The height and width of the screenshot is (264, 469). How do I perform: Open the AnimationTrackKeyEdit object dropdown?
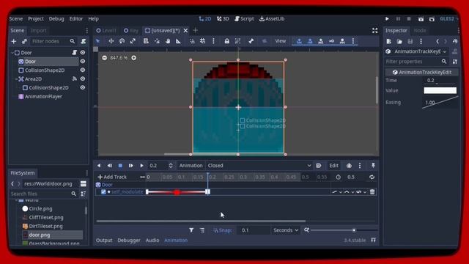[x=417, y=51]
